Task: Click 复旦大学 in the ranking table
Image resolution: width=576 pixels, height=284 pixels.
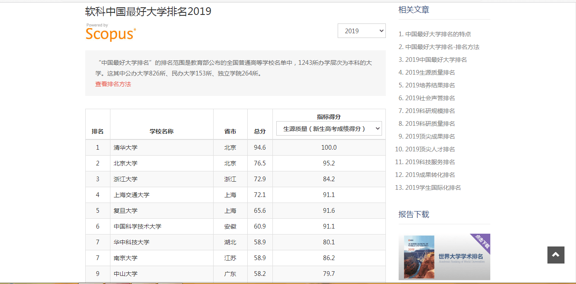Action: 125,211
